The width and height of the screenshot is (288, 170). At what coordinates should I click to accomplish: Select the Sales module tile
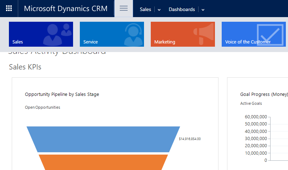pyautogui.click(x=41, y=34)
